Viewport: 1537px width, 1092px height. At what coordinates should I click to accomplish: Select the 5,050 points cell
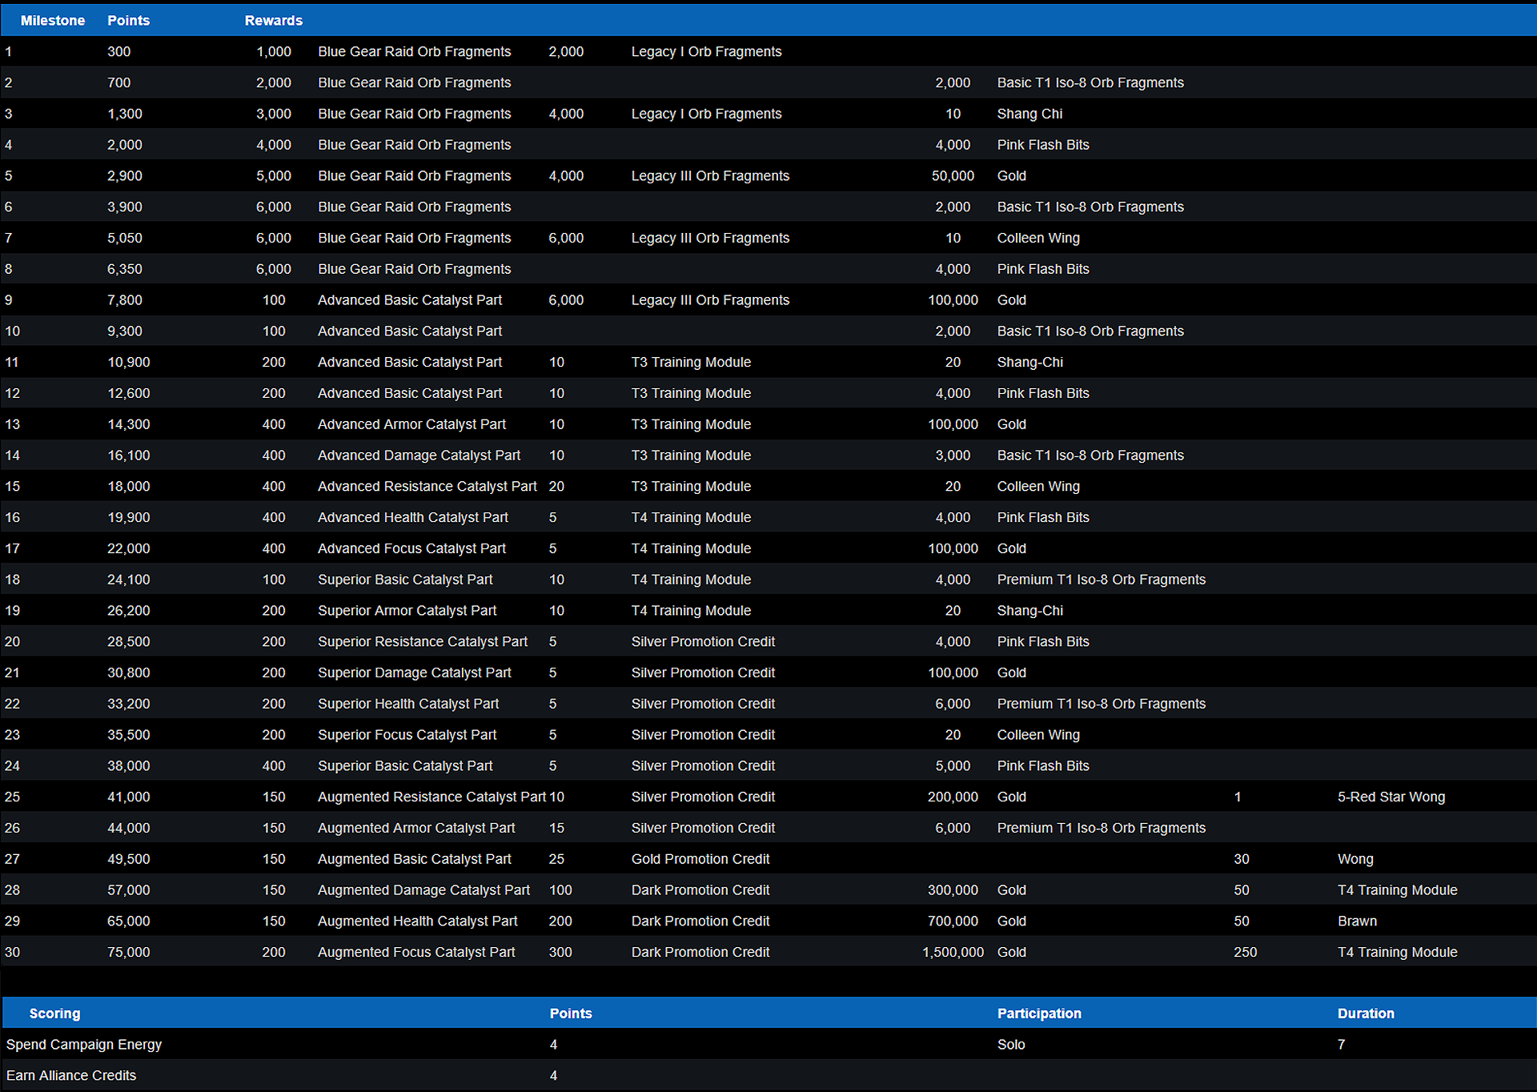pos(125,239)
